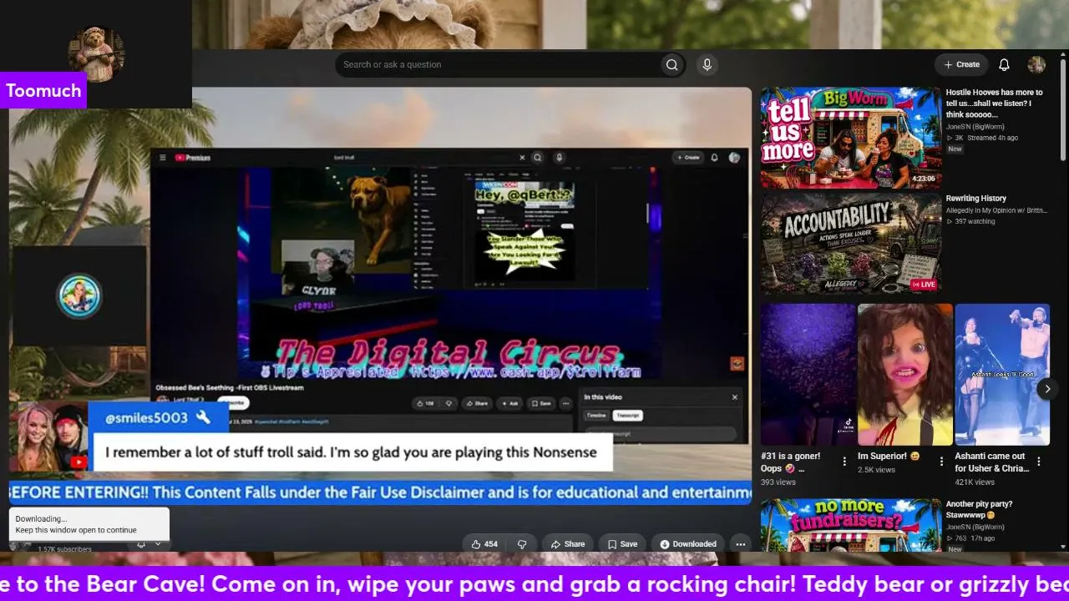The image size is (1069, 601).
Task: Open 'Another pity party? Stawwwwp' title
Action: [x=979, y=510]
